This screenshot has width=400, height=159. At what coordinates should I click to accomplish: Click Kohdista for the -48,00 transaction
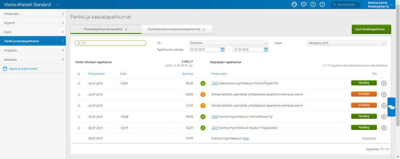(x=364, y=94)
